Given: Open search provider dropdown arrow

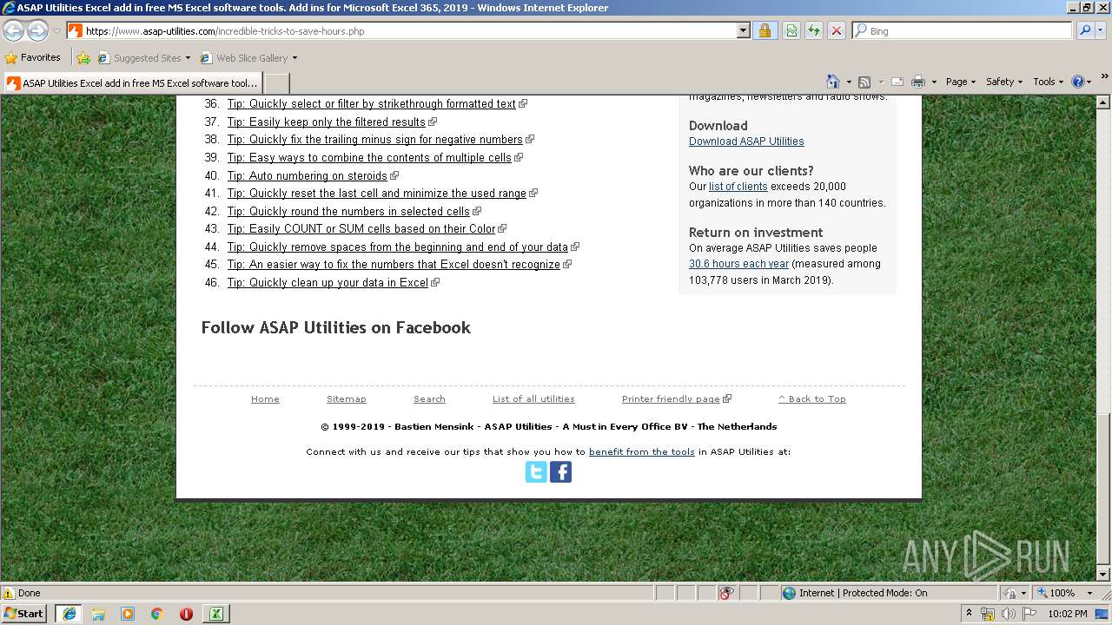Looking at the screenshot, I should 1102,30.
